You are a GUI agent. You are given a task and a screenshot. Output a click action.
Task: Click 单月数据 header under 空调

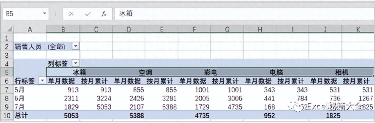tap(129, 81)
